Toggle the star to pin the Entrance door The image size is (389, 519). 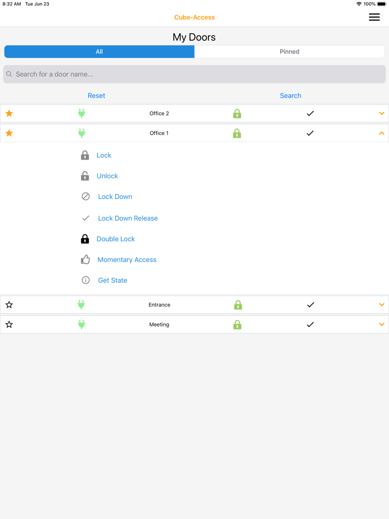coord(9,305)
